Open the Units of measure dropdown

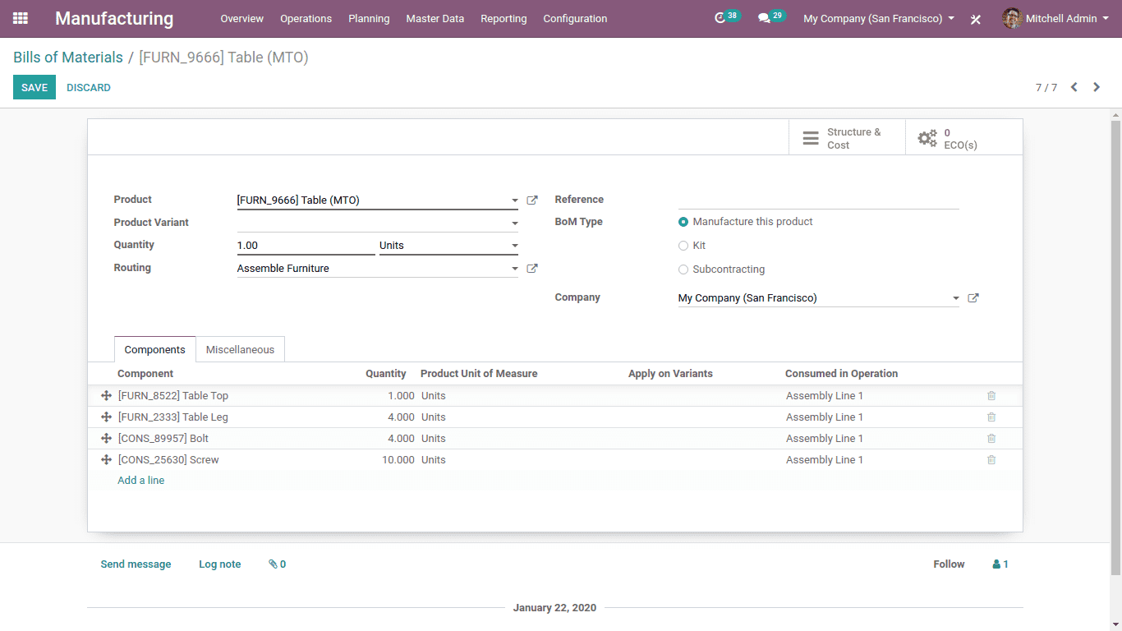coord(515,246)
